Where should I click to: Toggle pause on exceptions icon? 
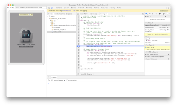(x=163, y=14)
